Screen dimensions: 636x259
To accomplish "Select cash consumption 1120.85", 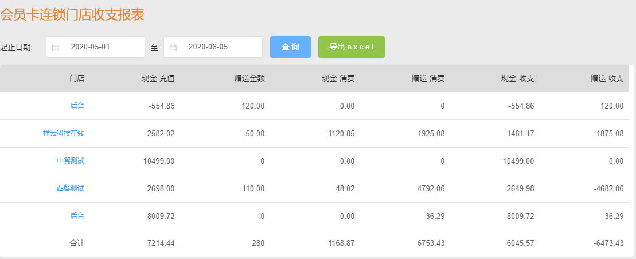I will click(x=341, y=133).
